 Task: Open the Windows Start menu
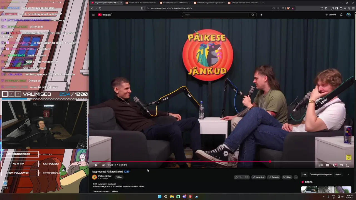pyautogui.click(x=160, y=197)
